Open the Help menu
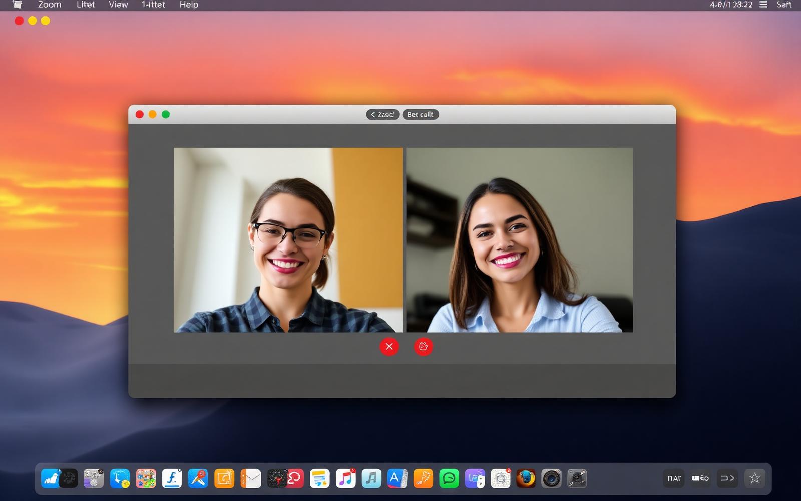The width and height of the screenshot is (801, 501). coord(189,5)
